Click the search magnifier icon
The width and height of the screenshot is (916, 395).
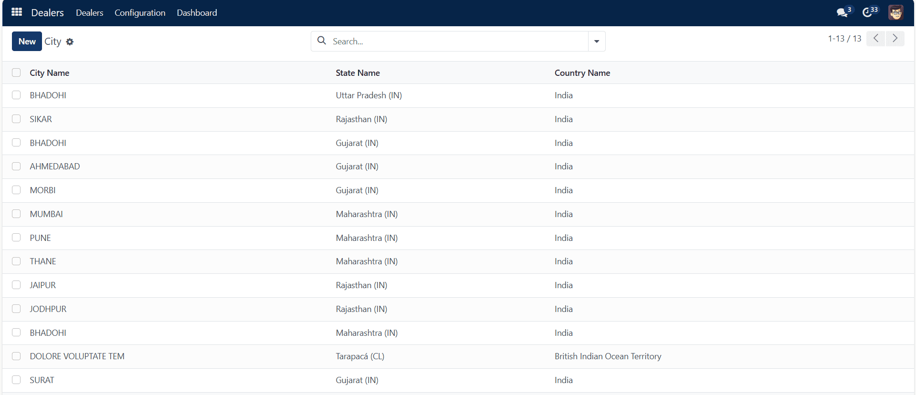coord(322,41)
